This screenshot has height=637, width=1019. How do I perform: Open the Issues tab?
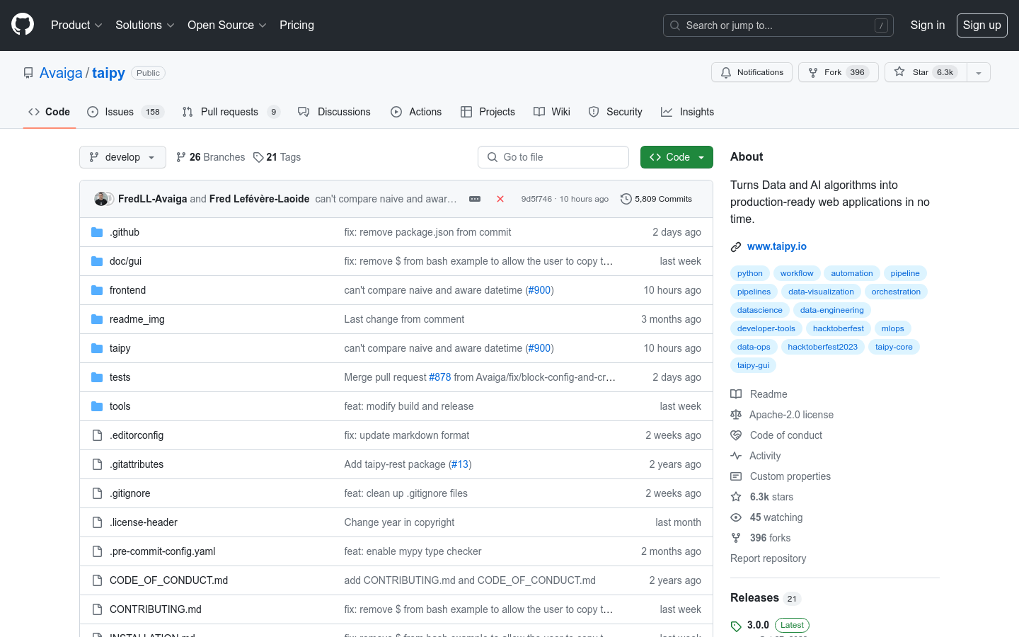(119, 112)
